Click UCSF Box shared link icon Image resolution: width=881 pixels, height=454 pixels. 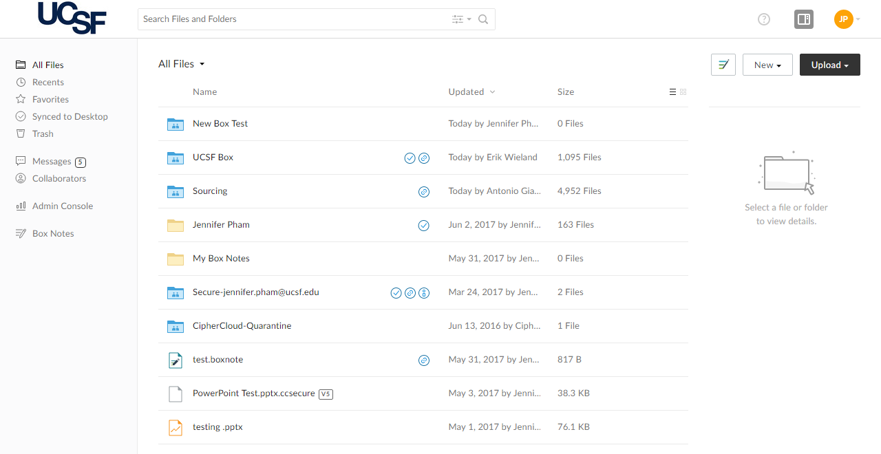pyautogui.click(x=424, y=158)
